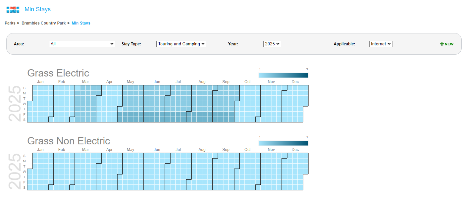463x198 pixels.
Task: Expand the Applicable dropdown set to Internet
Action: pos(381,44)
